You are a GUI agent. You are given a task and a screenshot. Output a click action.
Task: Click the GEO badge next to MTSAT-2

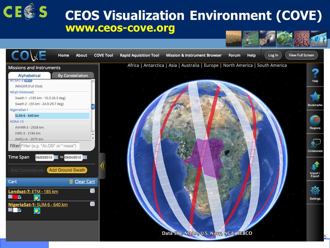click(x=28, y=81)
